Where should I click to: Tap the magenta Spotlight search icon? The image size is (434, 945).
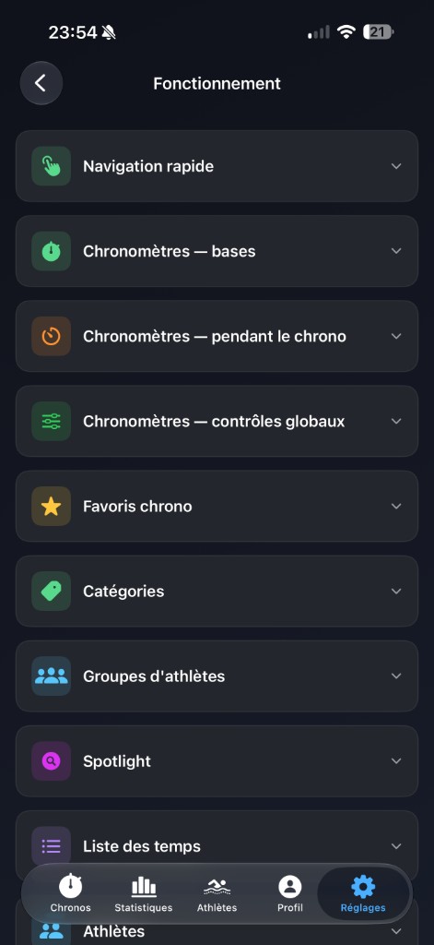pos(52,760)
